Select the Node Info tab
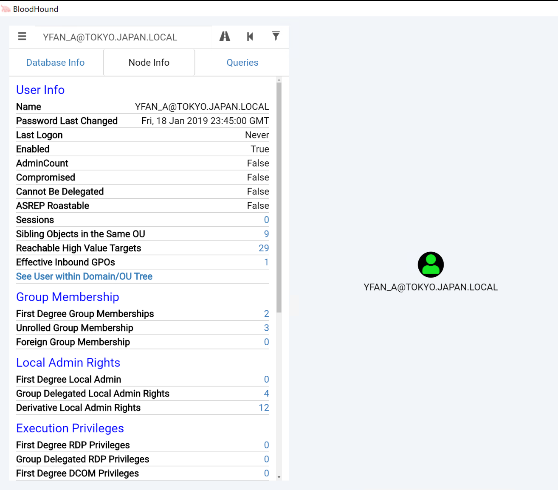 149,63
